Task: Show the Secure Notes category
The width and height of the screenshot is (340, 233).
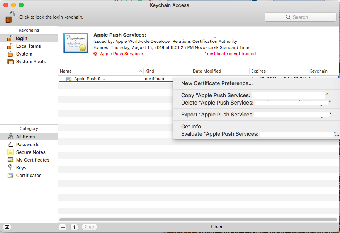Action: click(x=29, y=152)
